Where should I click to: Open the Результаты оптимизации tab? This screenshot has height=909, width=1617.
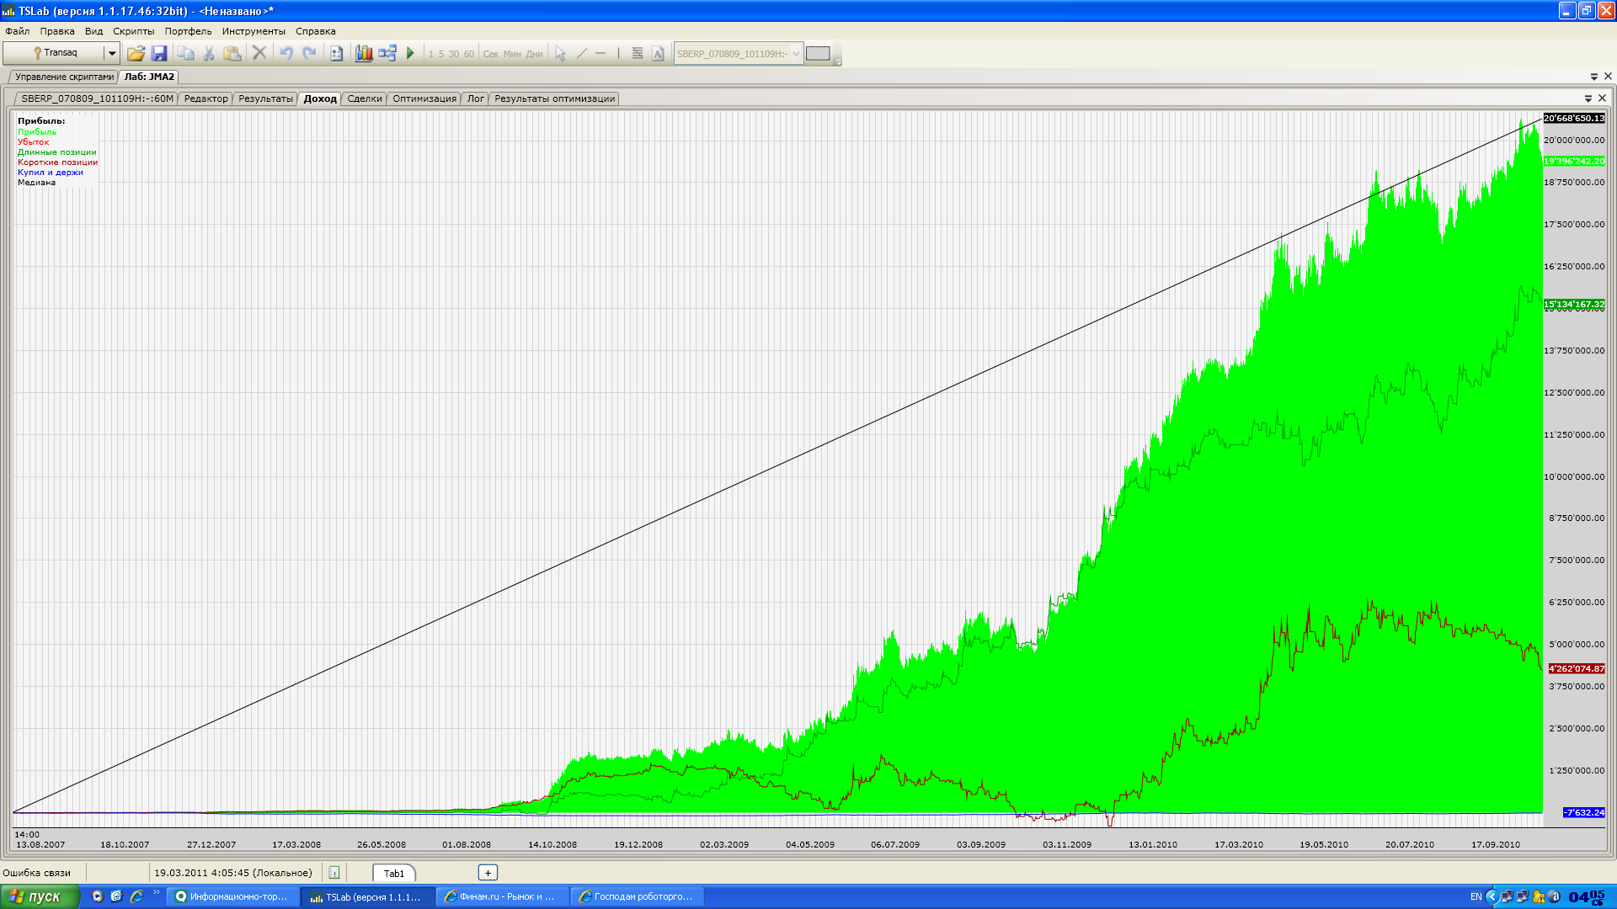click(x=554, y=98)
